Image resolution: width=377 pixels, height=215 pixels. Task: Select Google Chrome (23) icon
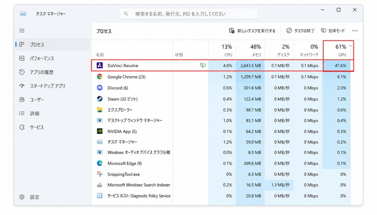99,77
